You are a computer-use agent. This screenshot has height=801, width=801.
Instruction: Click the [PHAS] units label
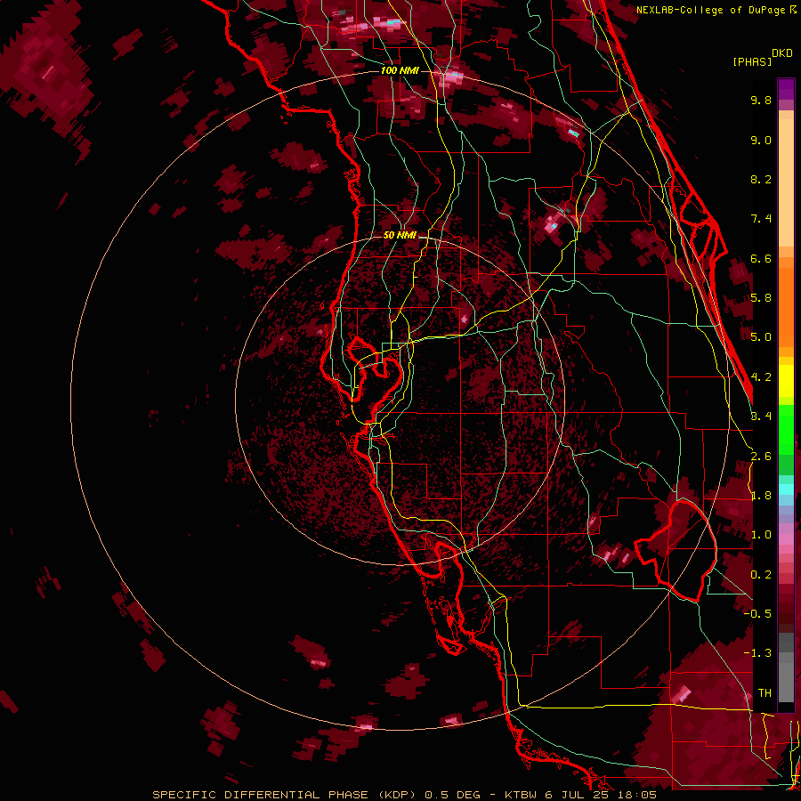(x=752, y=61)
